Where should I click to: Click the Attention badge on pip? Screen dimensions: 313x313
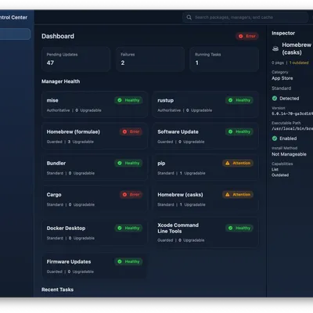tap(238, 163)
